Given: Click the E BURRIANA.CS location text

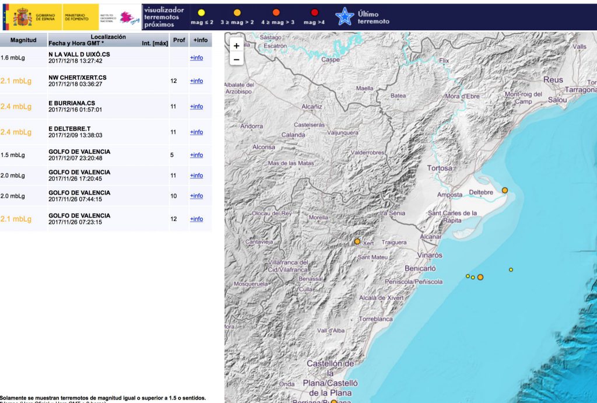Looking at the screenshot, I should tap(72, 103).
